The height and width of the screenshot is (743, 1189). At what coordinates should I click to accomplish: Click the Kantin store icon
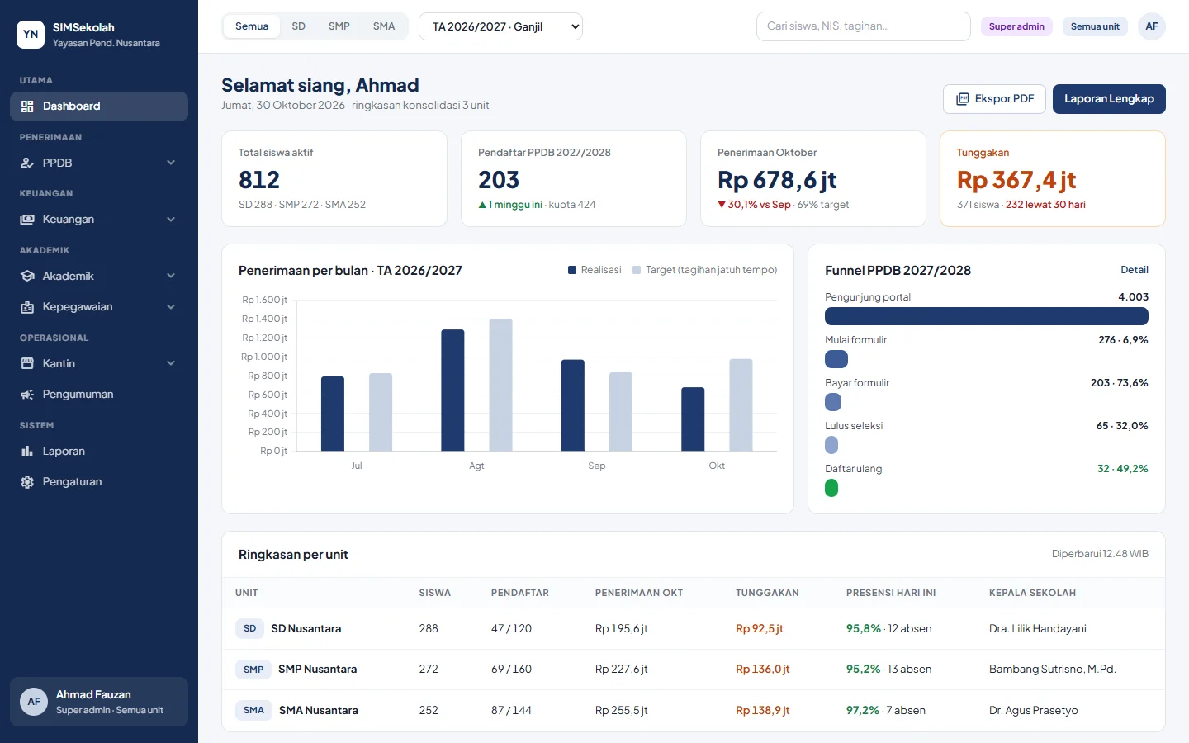[27, 363]
